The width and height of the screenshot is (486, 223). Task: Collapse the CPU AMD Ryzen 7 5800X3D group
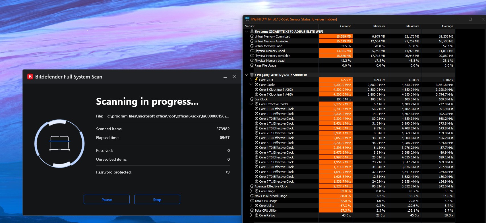pyautogui.click(x=247, y=75)
